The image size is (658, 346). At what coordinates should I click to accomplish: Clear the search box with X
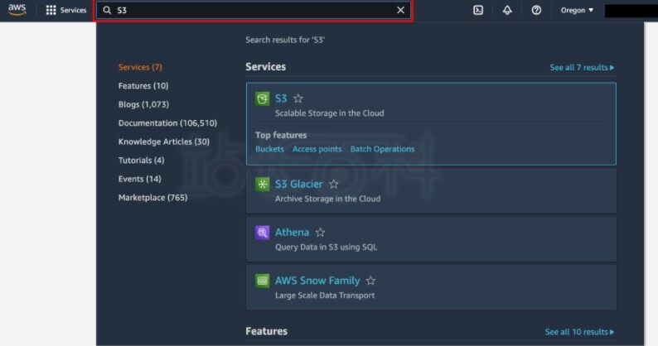401,10
